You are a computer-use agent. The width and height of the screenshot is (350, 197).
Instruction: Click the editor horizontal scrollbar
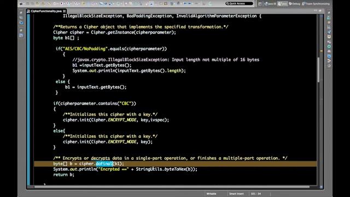[x=172, y=187]
